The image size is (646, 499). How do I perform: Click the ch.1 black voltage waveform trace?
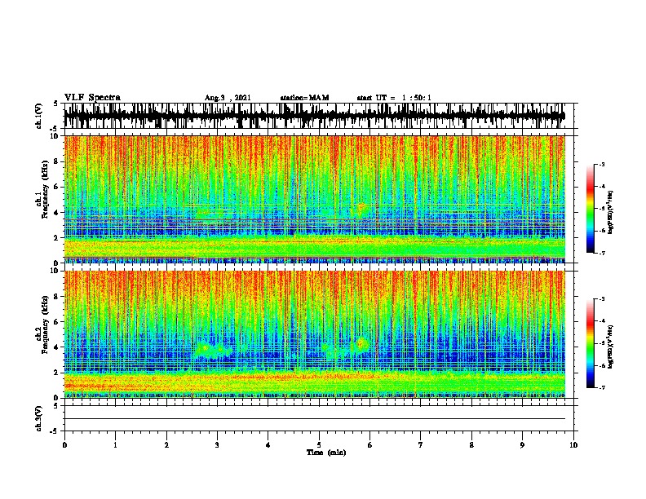coord(314,116)
